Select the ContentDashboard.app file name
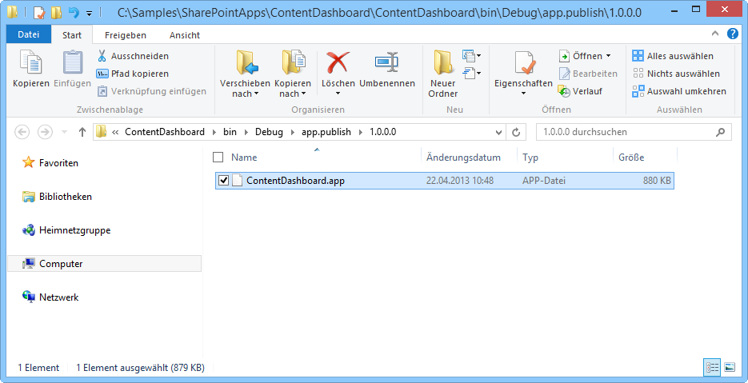 point(295,180)
